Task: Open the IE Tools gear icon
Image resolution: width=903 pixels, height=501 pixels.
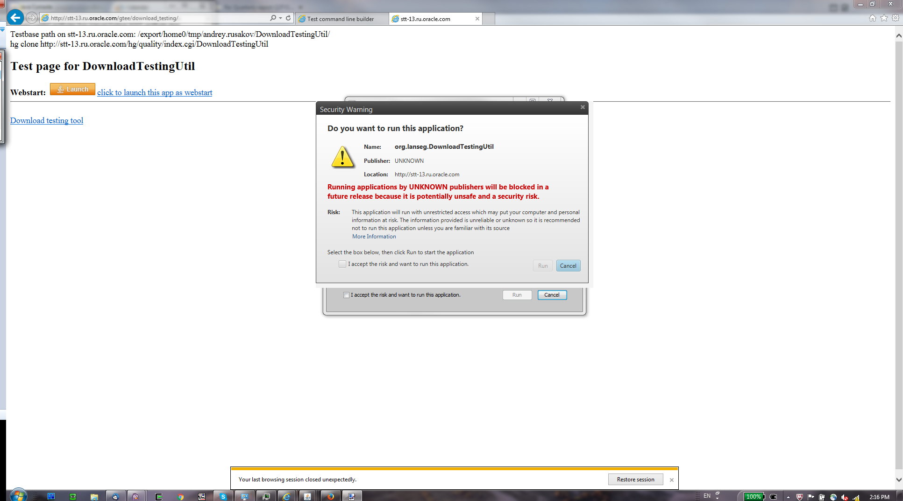Action: click(x=895, y=18)
